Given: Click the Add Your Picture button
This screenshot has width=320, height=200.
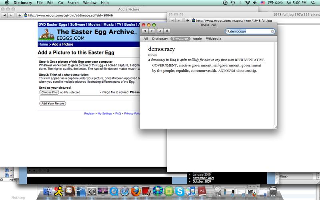Looking at the screenshot, I should coord(53,104).
